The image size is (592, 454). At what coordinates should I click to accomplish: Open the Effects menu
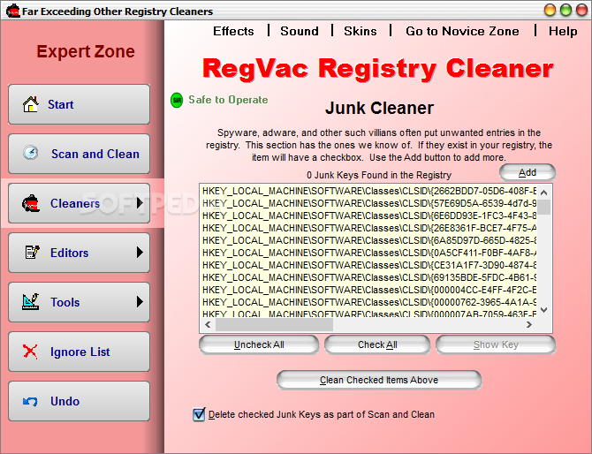tap(233, 31)
